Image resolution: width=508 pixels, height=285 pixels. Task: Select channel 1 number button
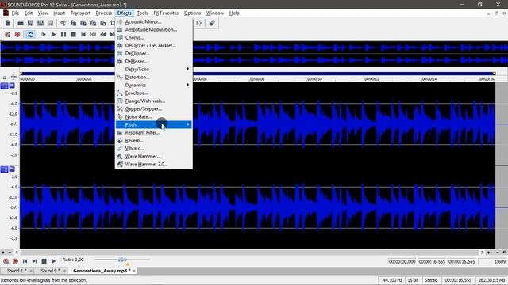[5, 86]
